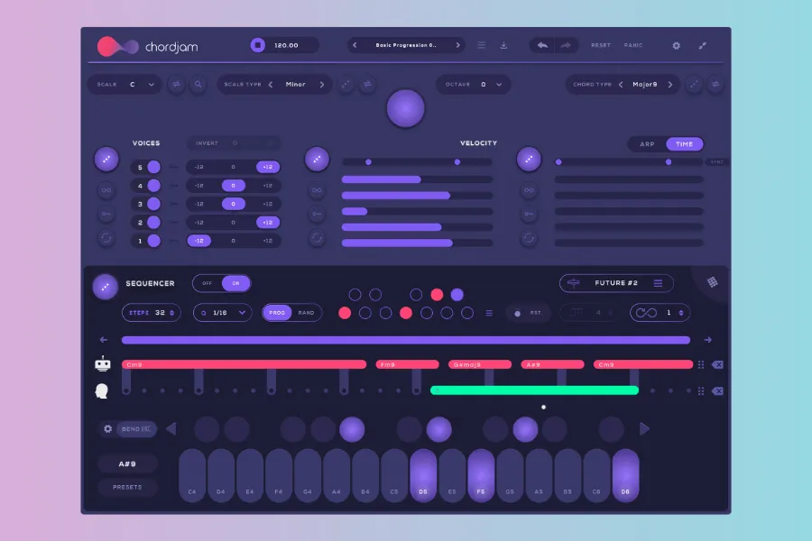Switch to the ARP tab
812x541 pixels.
[647, 144]
